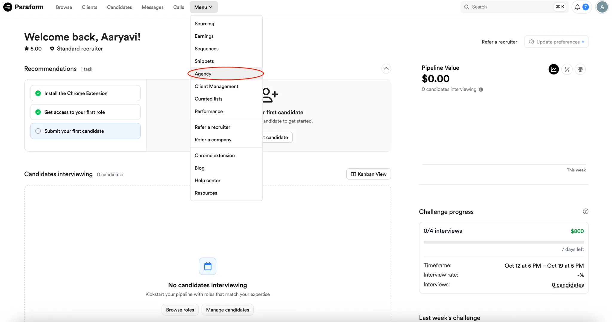Screen dimensions: 612x322
Task: Click the info icon beside candidates interviewing
Action: click(481, 90)
